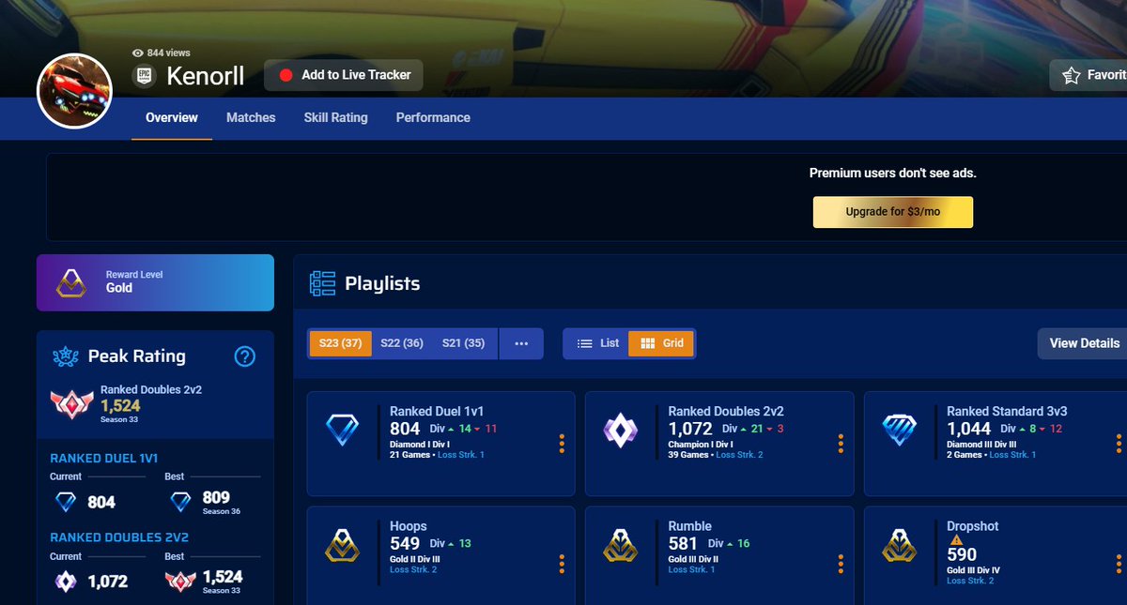Image resolution: width=1127 pixels, height=605 pixels.
Task: Click the Gold reward level emblem icon
Action: [72, 282]
